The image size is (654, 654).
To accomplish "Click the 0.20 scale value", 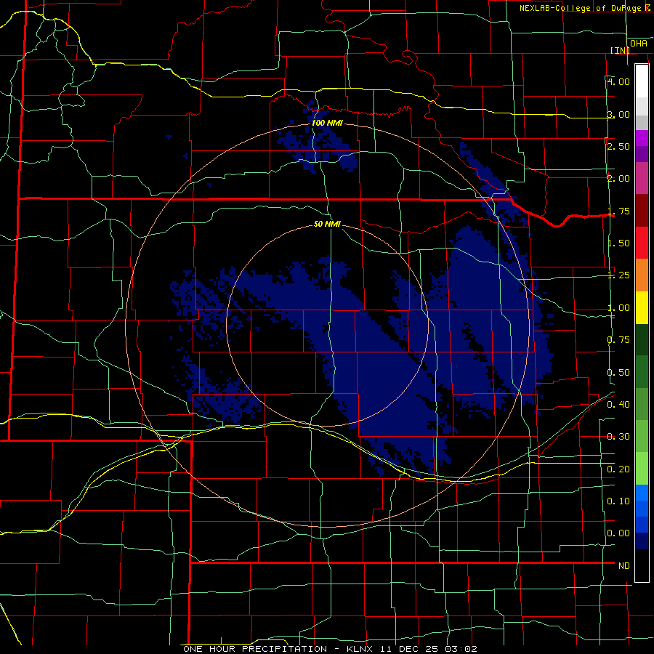I will click(x=618, y=469).
